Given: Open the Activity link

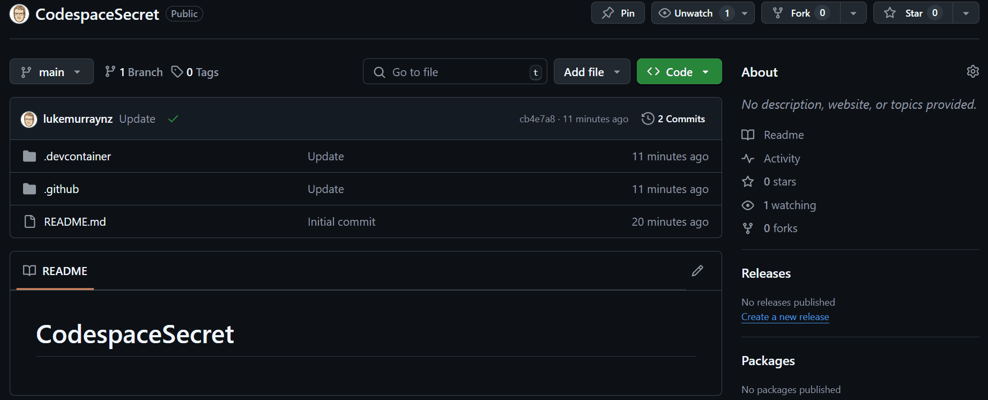Looking at the screenshot, I should [771, 159].
